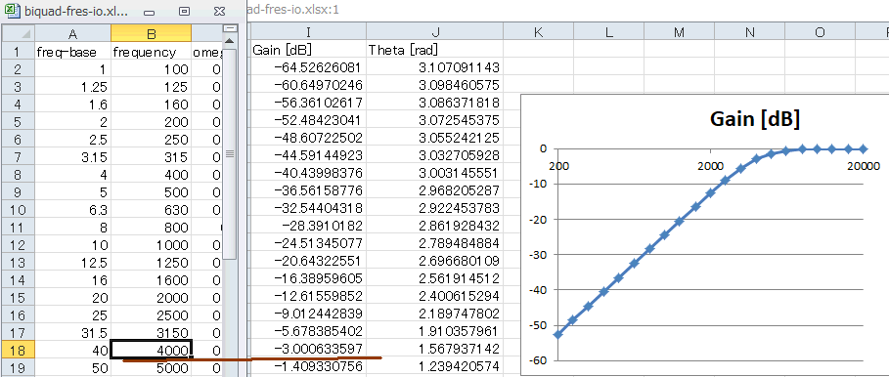Select cell containing 1.25 in column A
This screenshot has height=377, width=889.
72,87
